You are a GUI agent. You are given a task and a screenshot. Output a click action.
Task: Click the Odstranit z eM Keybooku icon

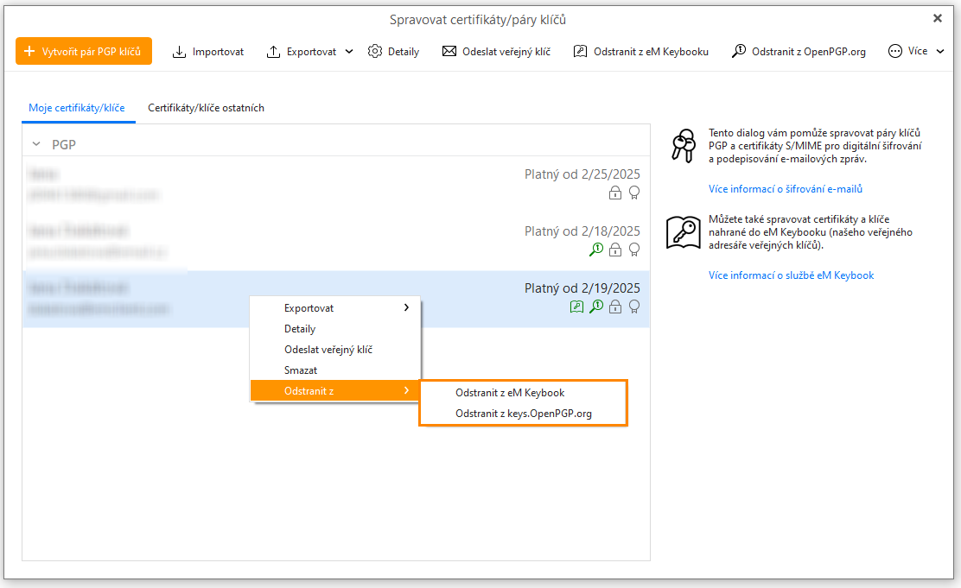tap(581, 52)
